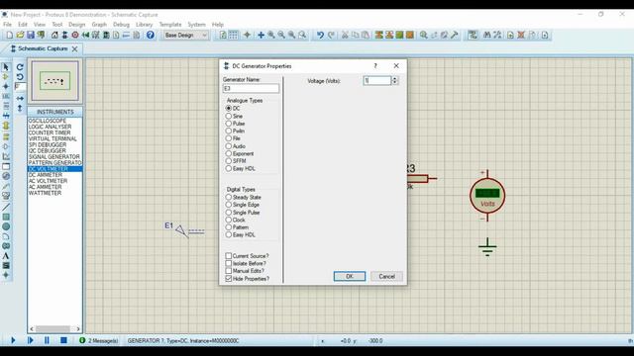Click the red X toolbar icon
The width and height of the screenshot is (634, 356).
(x=521, y=36)
